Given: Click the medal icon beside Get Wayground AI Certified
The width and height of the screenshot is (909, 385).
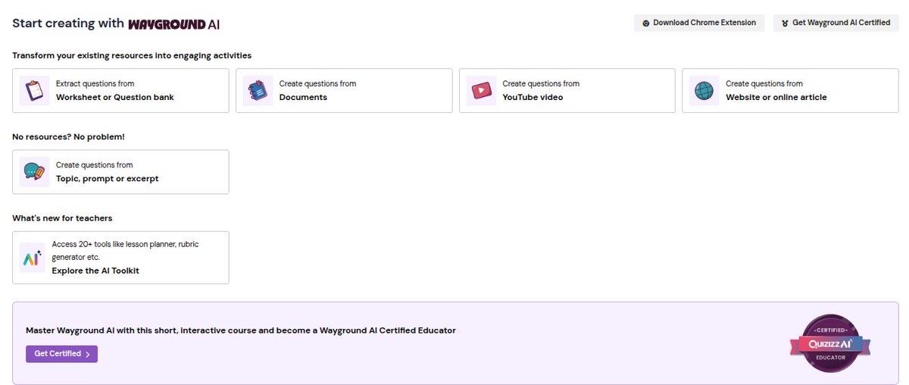Looking at the screenshot, I should pos(785,23).
